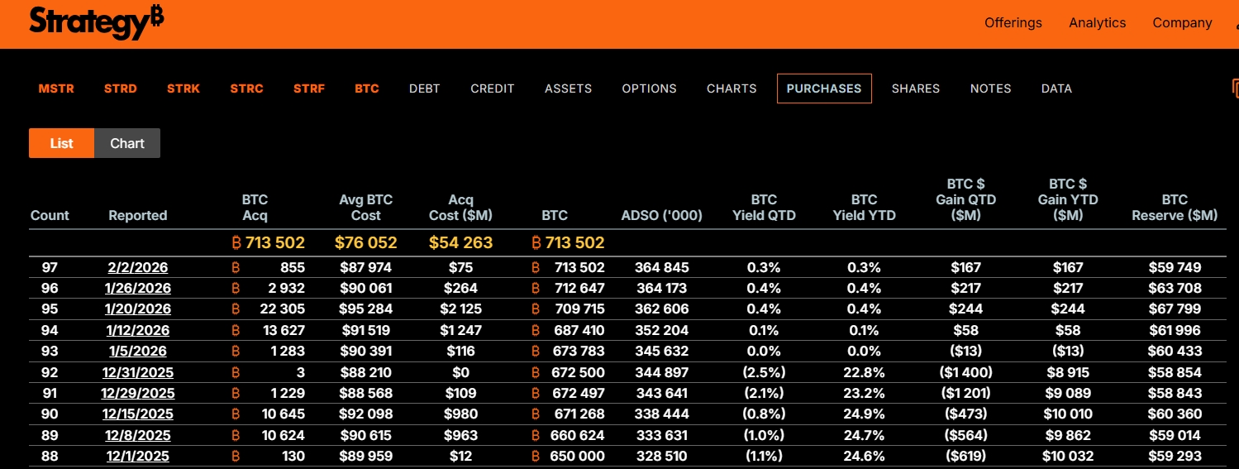Click the $92 098 average cost cell

click(x=365, y=414)
